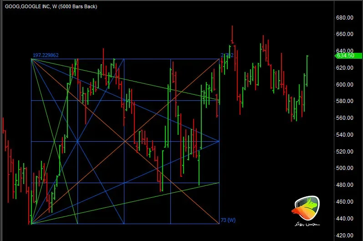Click the 600.00 price axis label

click(x=345, y=84)
